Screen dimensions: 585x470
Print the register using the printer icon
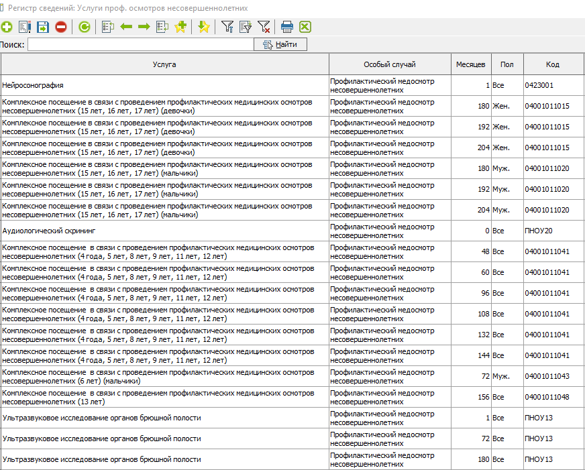tap(287, 27)
